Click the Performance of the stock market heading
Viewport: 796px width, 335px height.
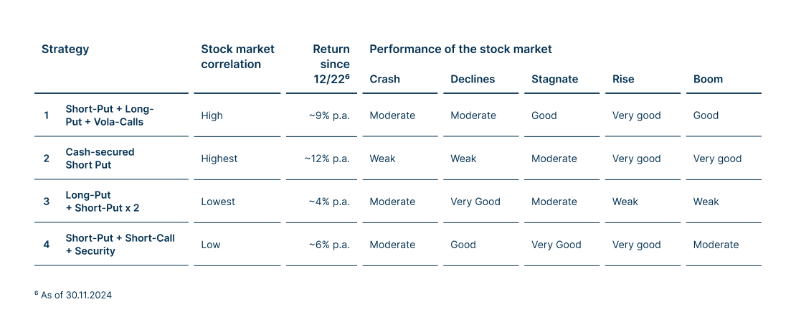tap(460, 49)
